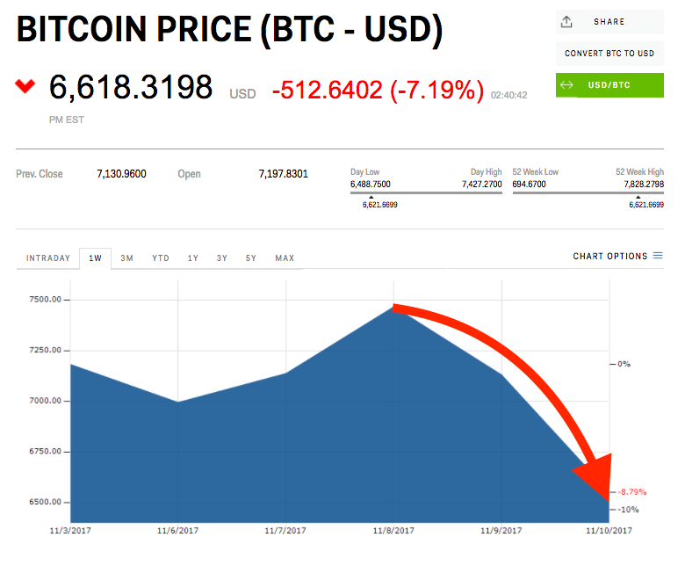Screen dimensions: 685x566
Task: Switch chart to YTD range
Action: (x=161, y=258)
